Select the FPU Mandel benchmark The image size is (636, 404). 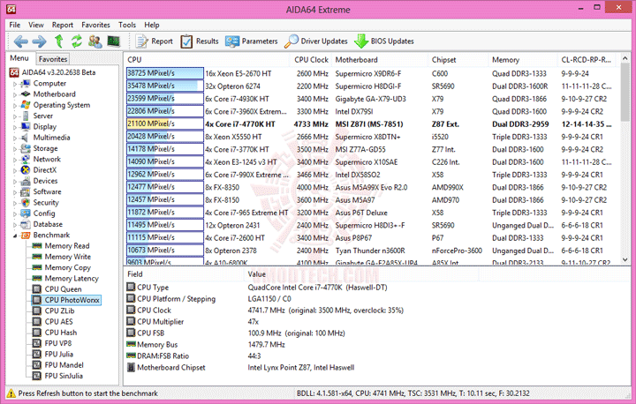click(64, 365)
